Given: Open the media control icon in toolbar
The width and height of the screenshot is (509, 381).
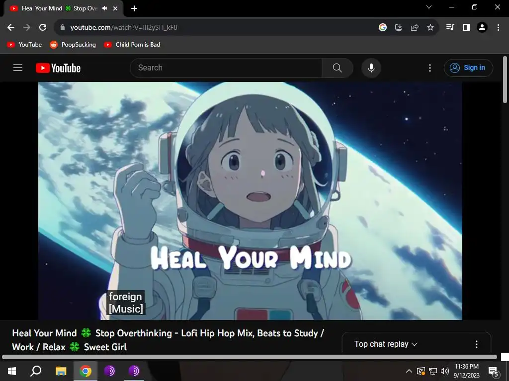Looking at the screenshot, I should point(450,28).
